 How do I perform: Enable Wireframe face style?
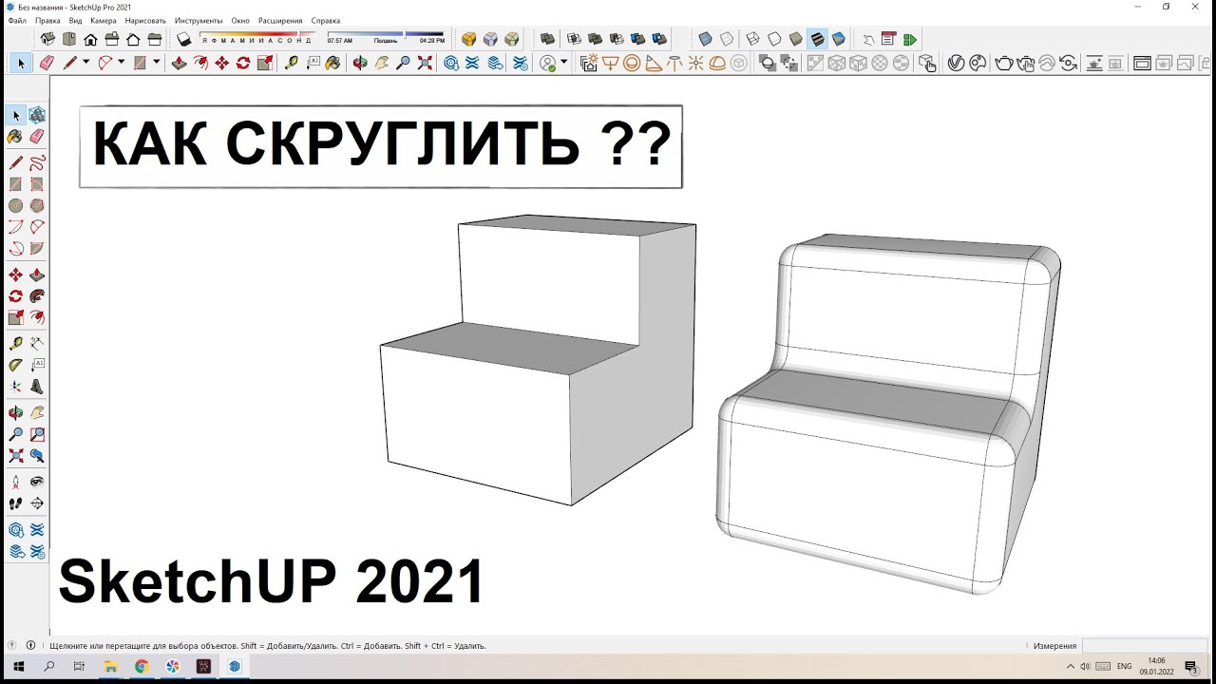click(x=752, y=39)
